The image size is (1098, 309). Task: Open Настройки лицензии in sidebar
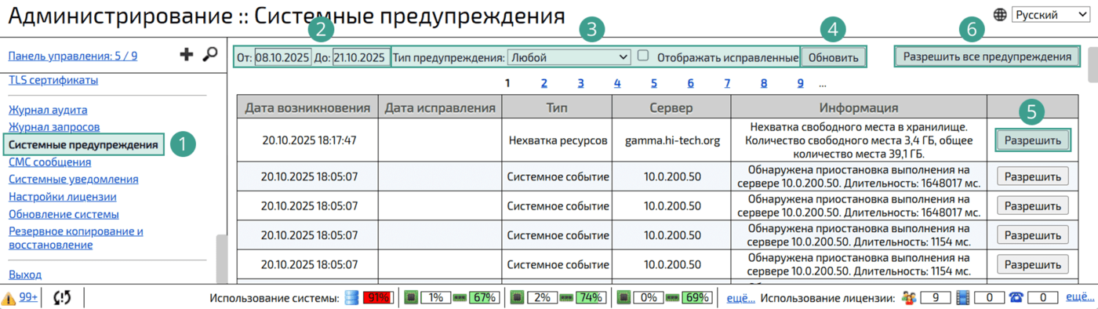coord(63,197)
